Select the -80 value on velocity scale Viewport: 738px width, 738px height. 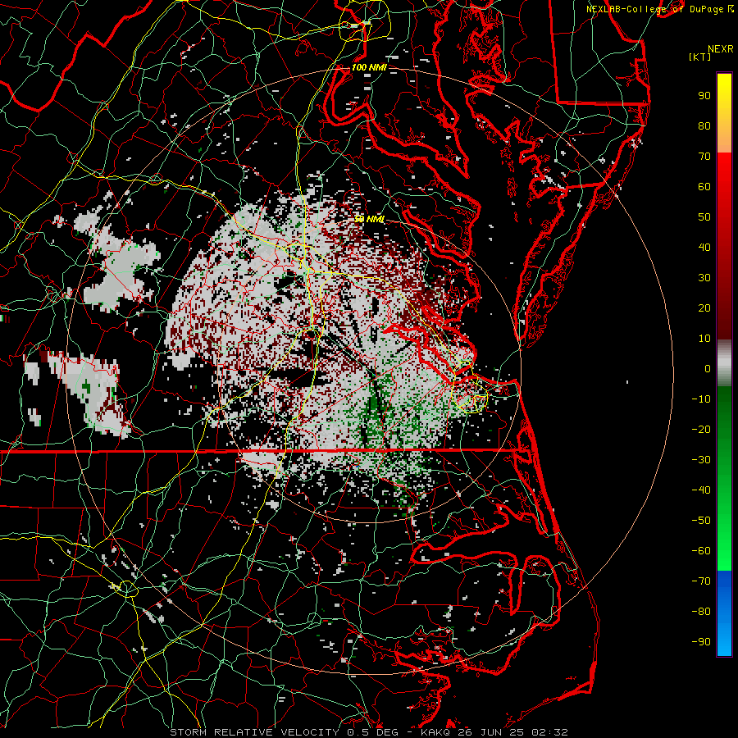pyautogui.click(x=701, y=612)
